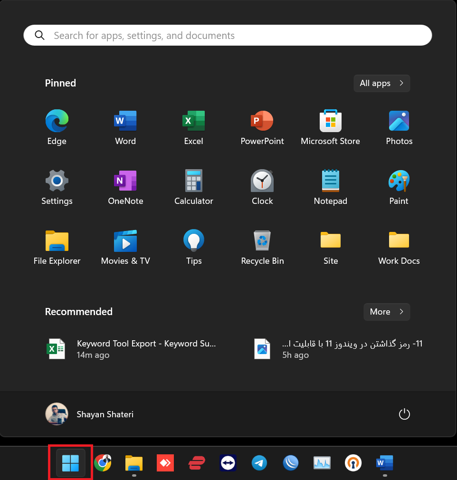This screenshot has width=457, height=480.
Task: Open Shayan Shateri account menu
Action: [89, 414]
